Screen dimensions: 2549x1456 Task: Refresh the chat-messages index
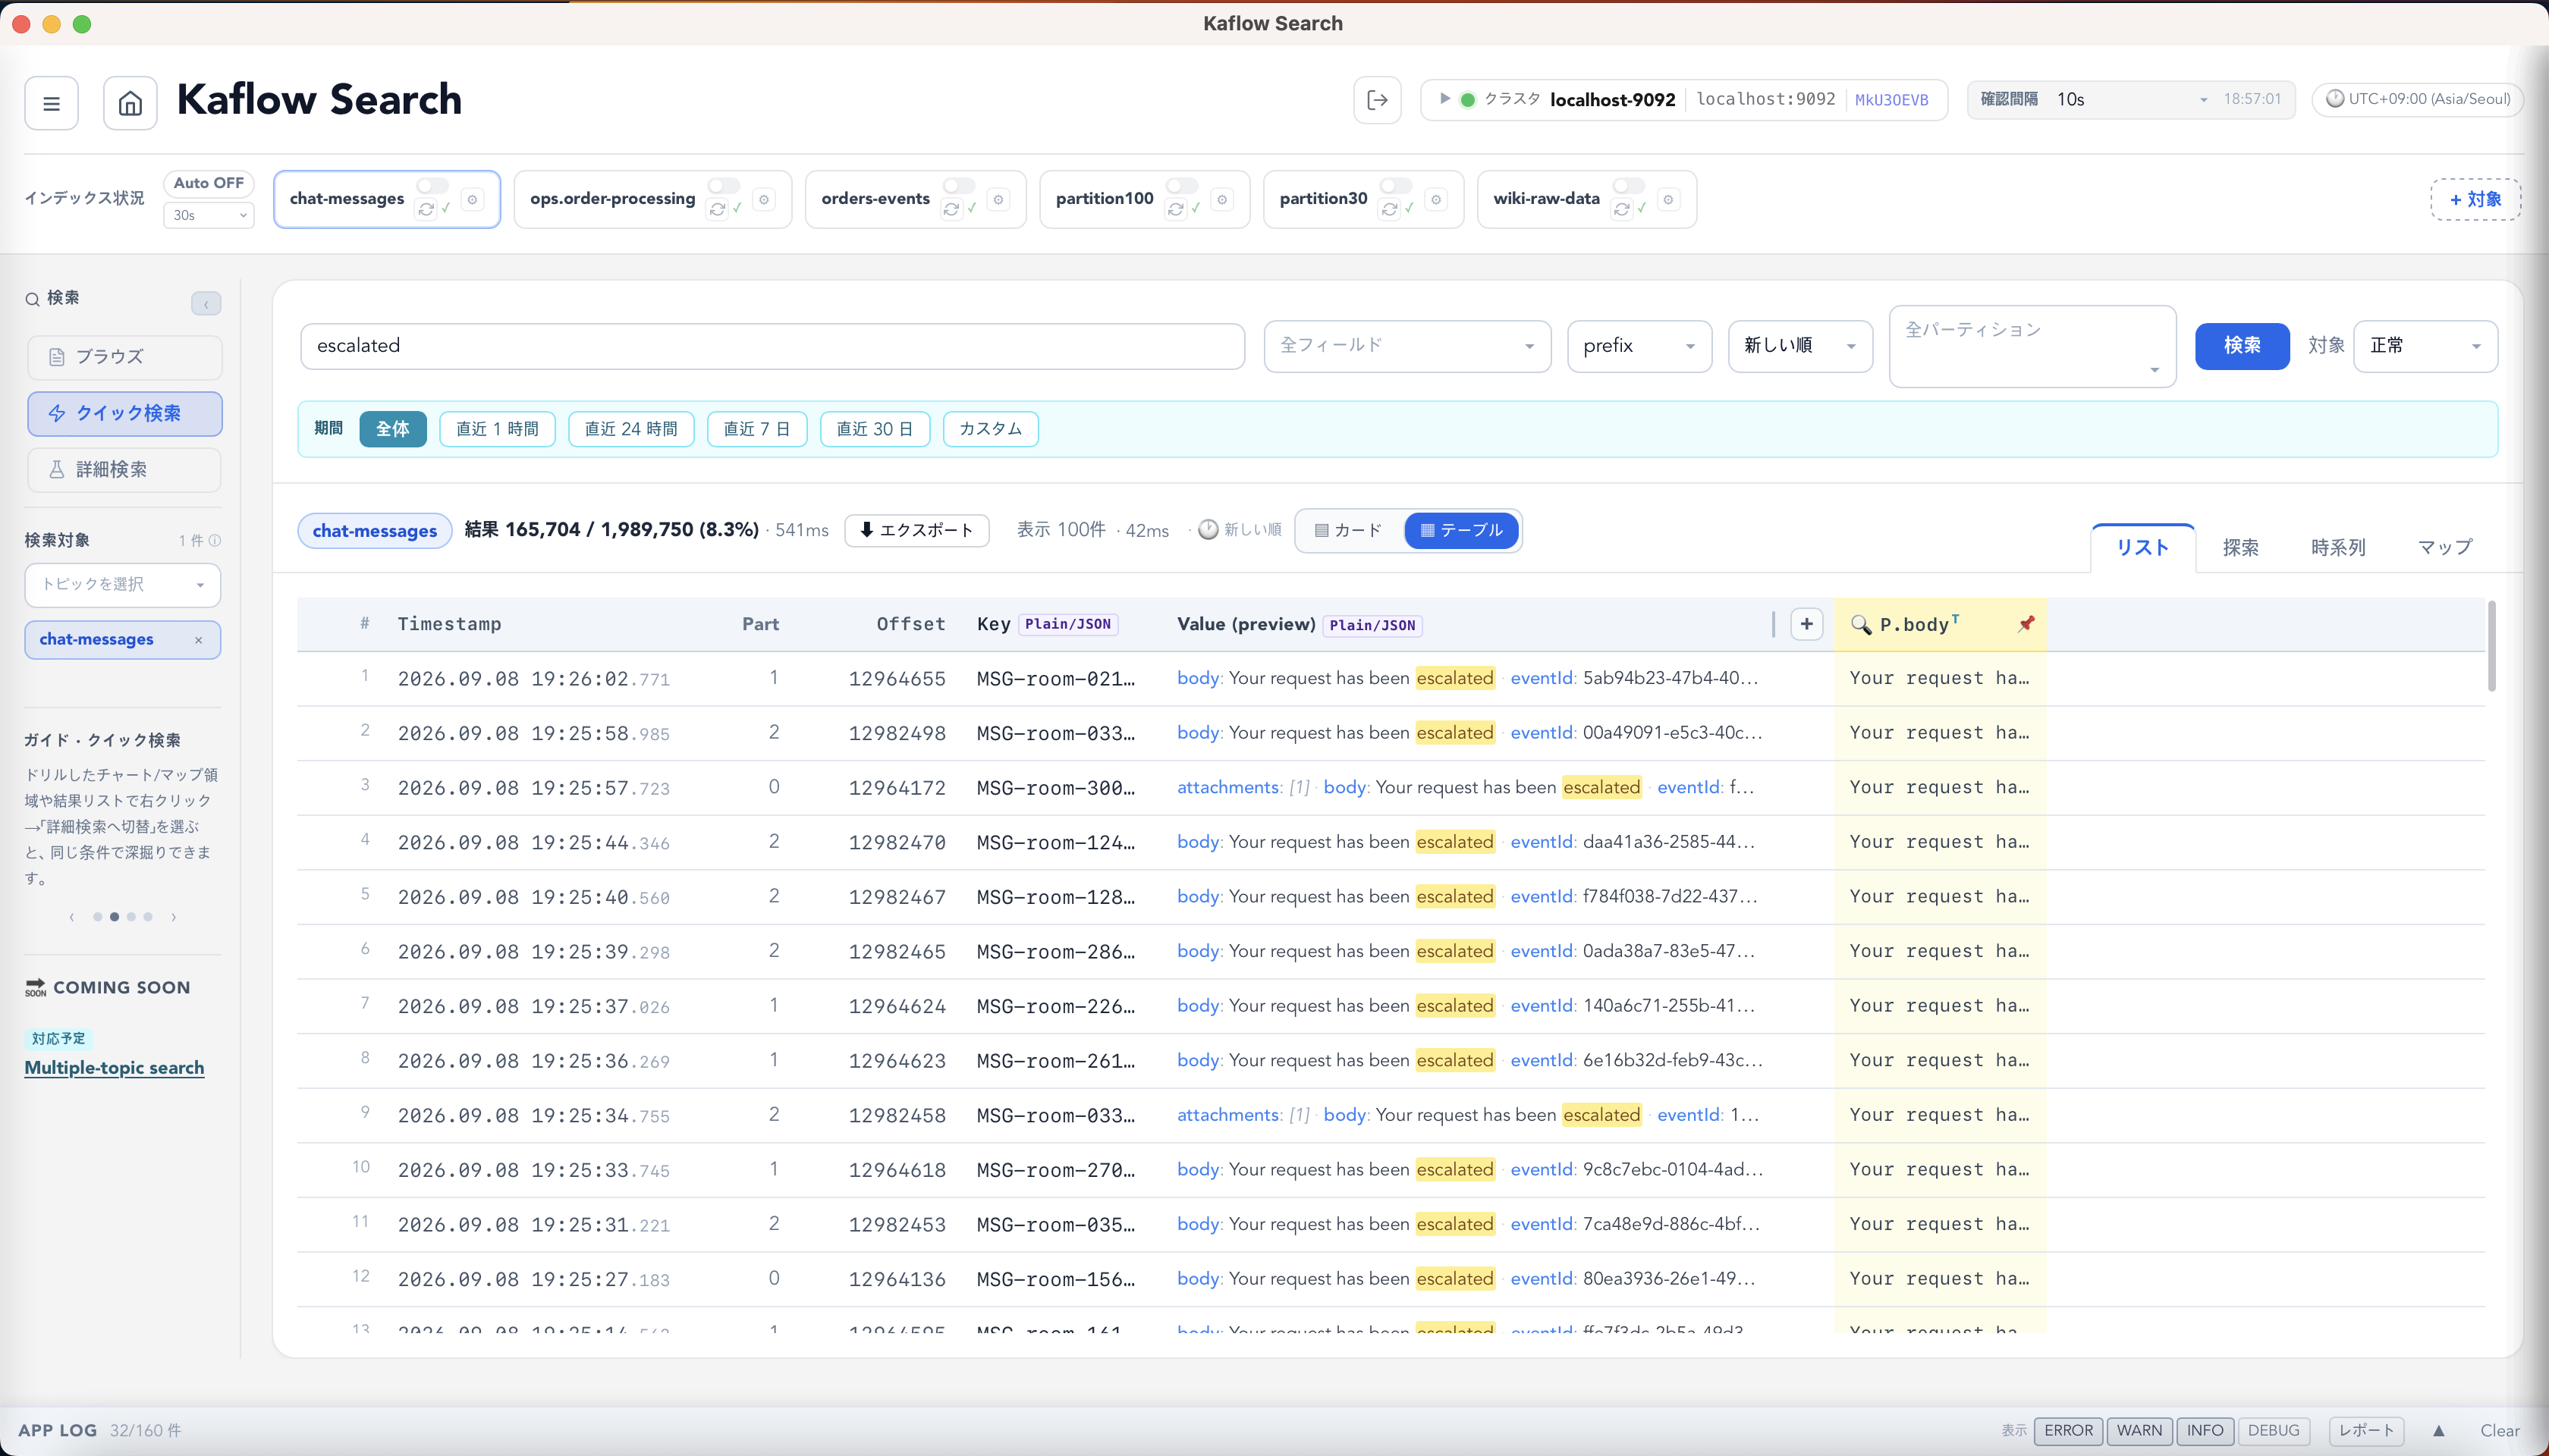tap(426, 209)
